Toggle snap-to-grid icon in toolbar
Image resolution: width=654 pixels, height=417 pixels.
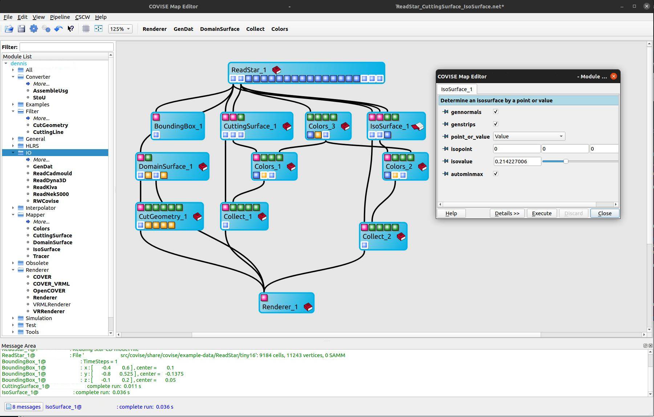click(x=86, y=29)
